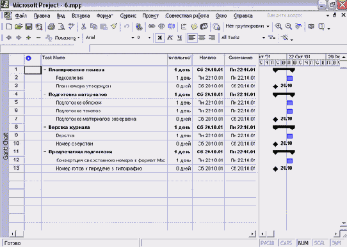Show subtasks with plus icon

coord(28,38)
